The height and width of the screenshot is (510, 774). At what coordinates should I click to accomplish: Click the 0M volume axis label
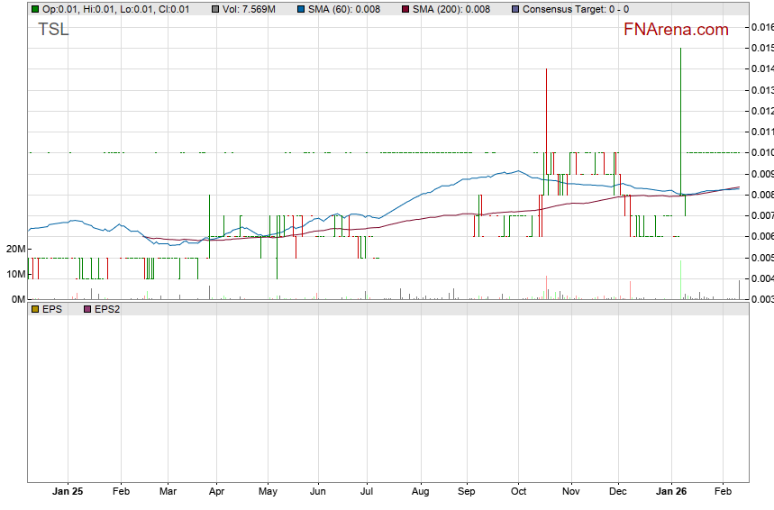tap(17, 298)
